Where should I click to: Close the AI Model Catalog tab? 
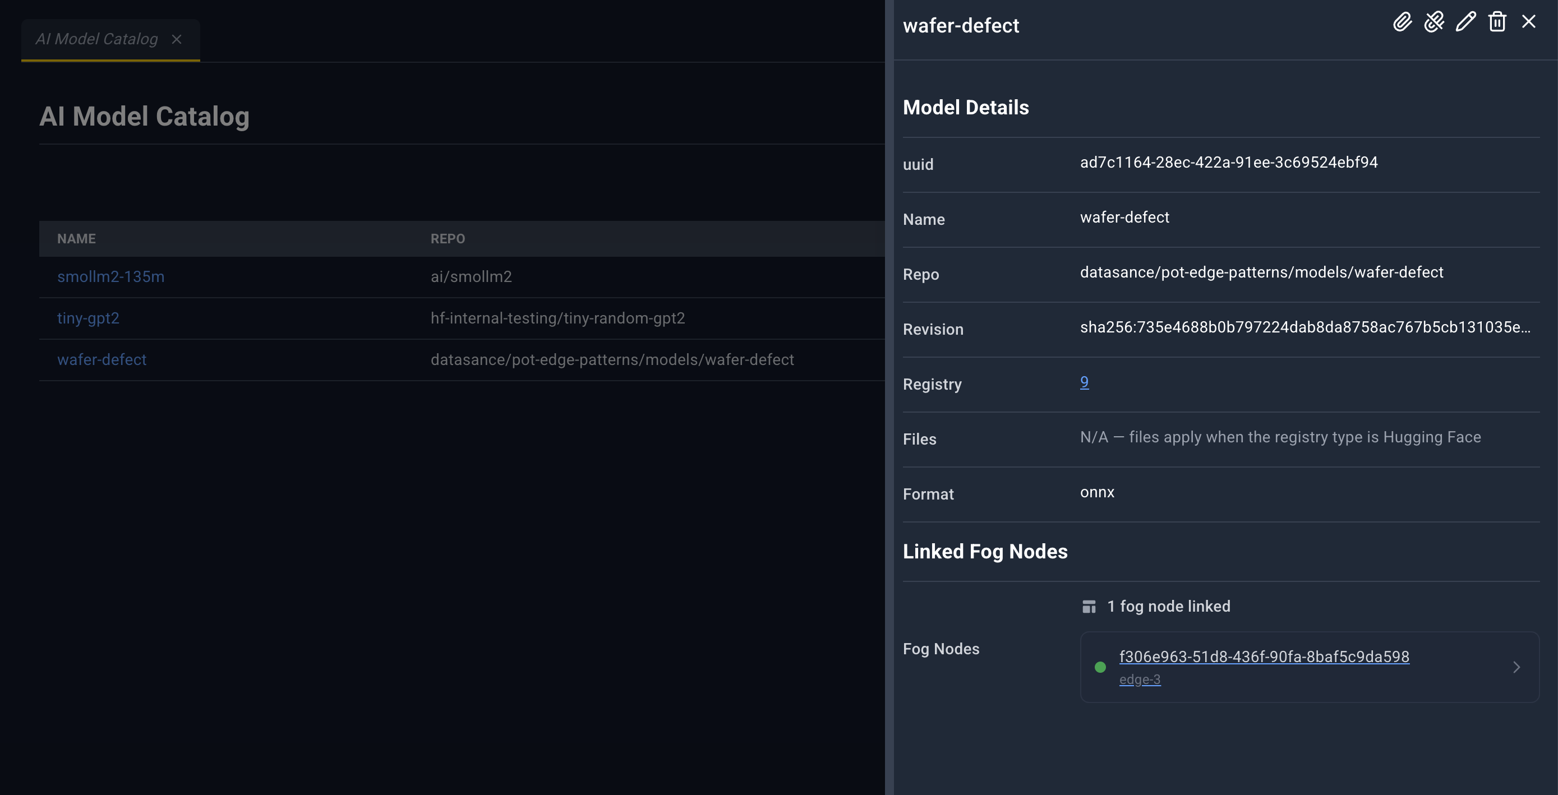pyautogui.click(x=177, y=39)
